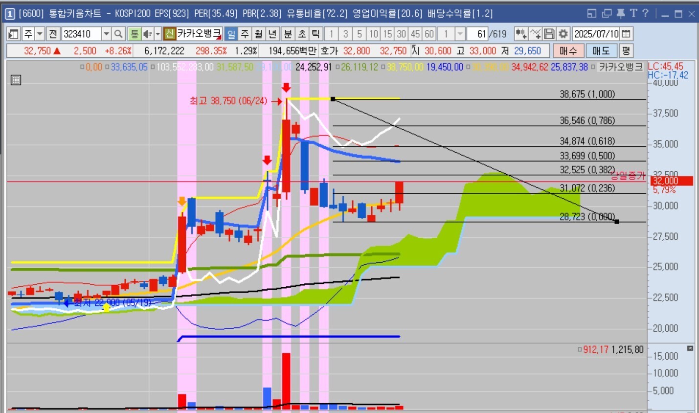Select the 틱 tick period
699x413 pixels.
pos(316,34)
